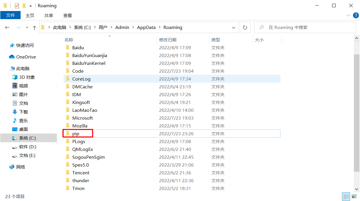Select OneDrive in the navigation pane
360x201 pixels.
click(x=26, y=57)
